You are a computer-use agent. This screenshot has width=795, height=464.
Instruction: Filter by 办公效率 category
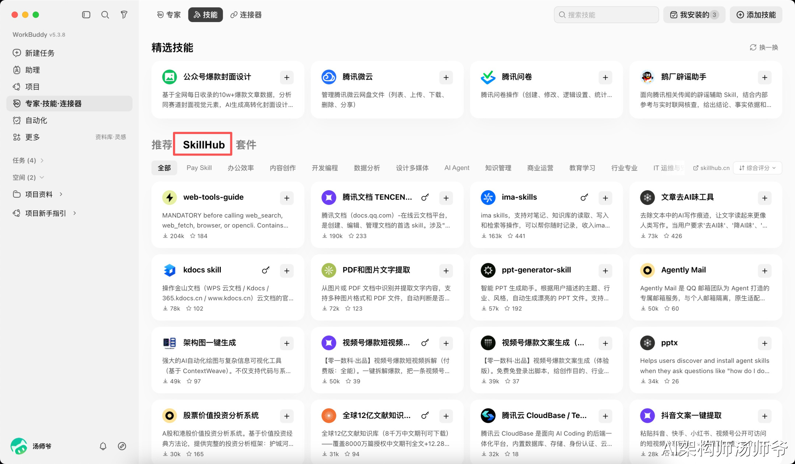[x=241, y=168]
